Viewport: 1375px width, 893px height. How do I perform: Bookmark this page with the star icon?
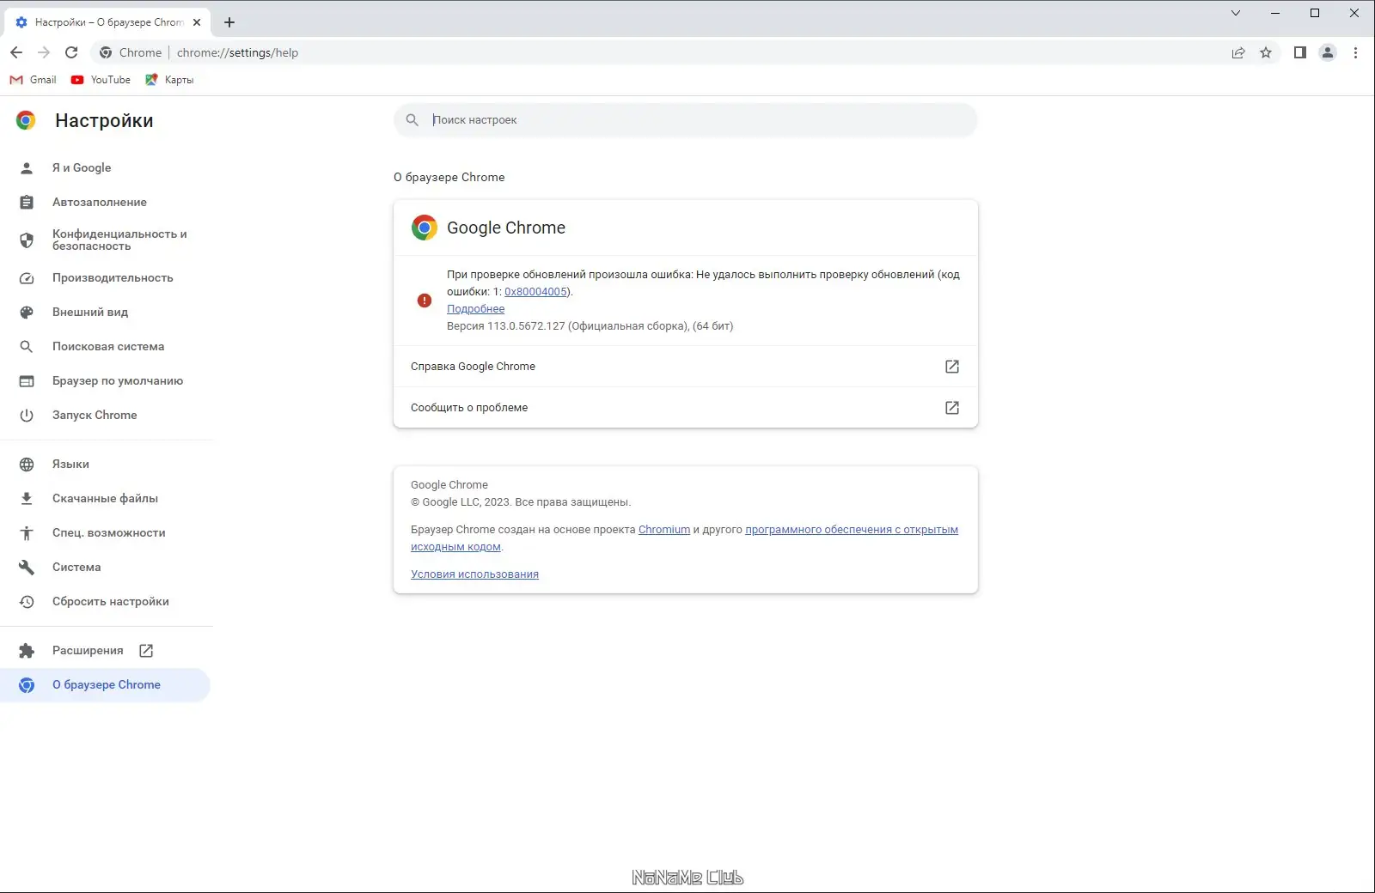point(1266,52)
